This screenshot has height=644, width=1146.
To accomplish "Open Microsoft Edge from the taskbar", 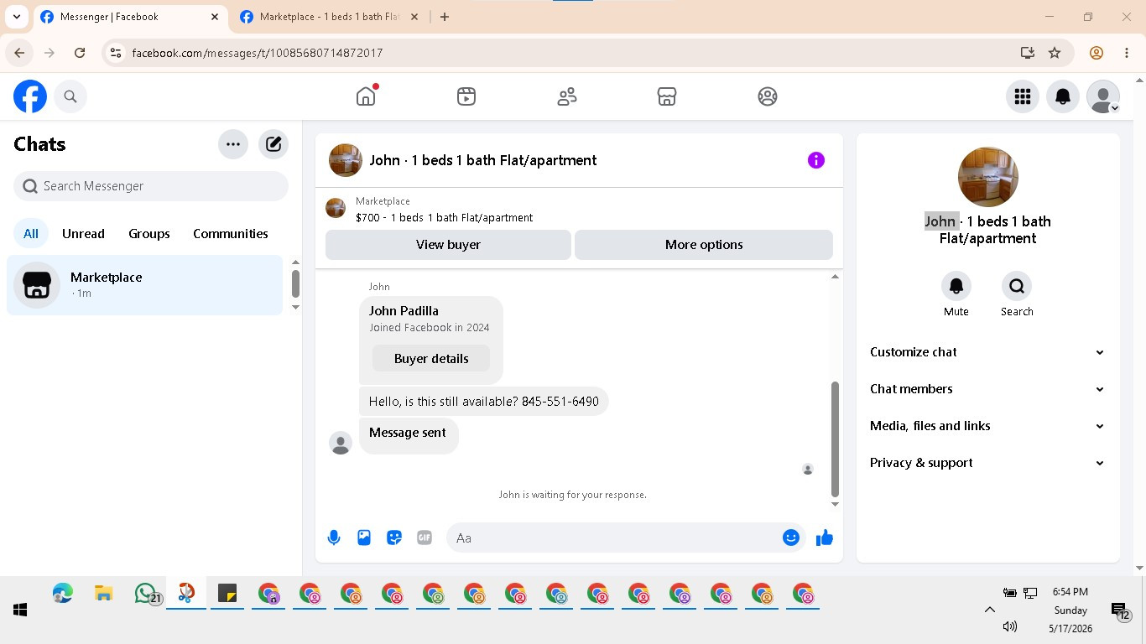I will (x=62, y=594).
